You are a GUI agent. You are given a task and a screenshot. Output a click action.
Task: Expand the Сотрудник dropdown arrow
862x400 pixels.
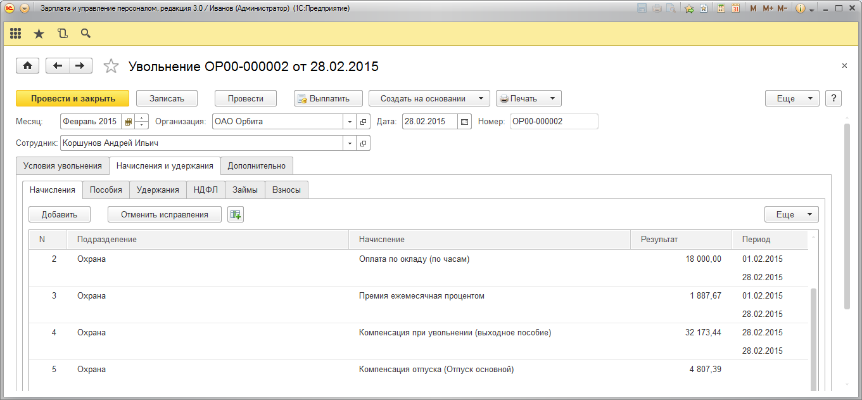[x=350, y=143]
